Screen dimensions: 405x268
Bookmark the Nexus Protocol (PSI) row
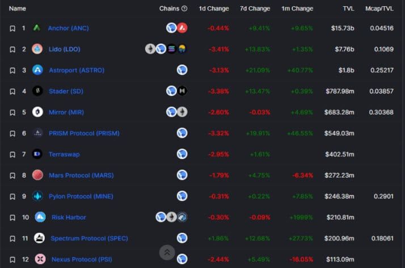click(12, 259)
